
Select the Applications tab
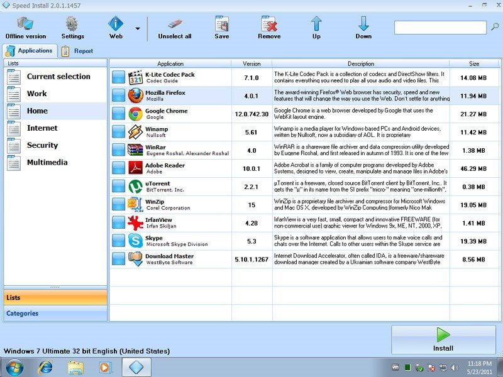(x=30, y=51)
